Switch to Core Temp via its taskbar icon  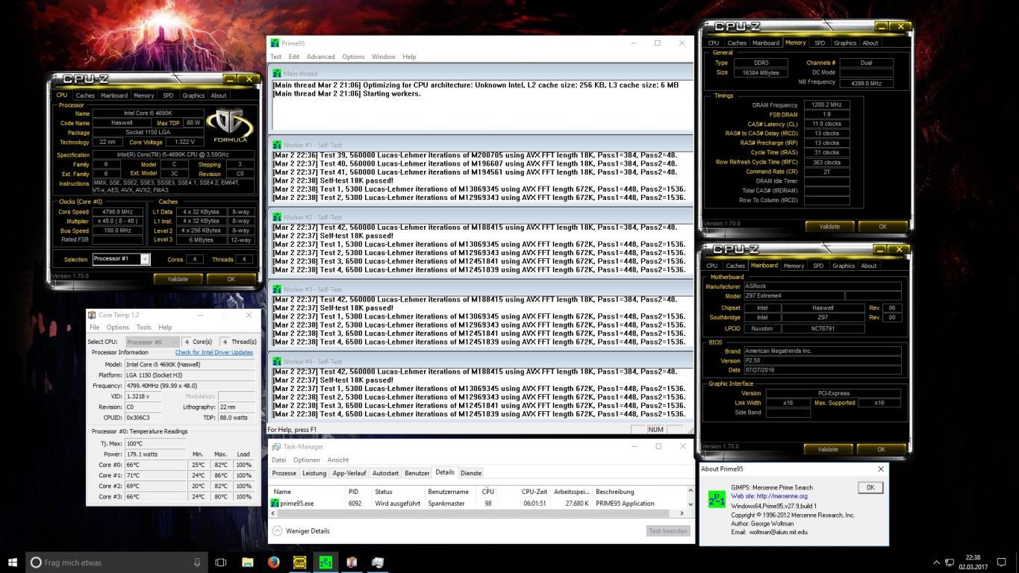click(x=352, y=563)
